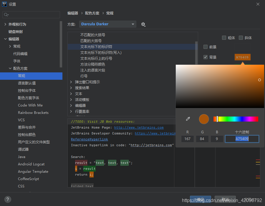Click 编辑器 in the breadcrumb
This screenshot has width=265, height=206.
pos(73,13)
